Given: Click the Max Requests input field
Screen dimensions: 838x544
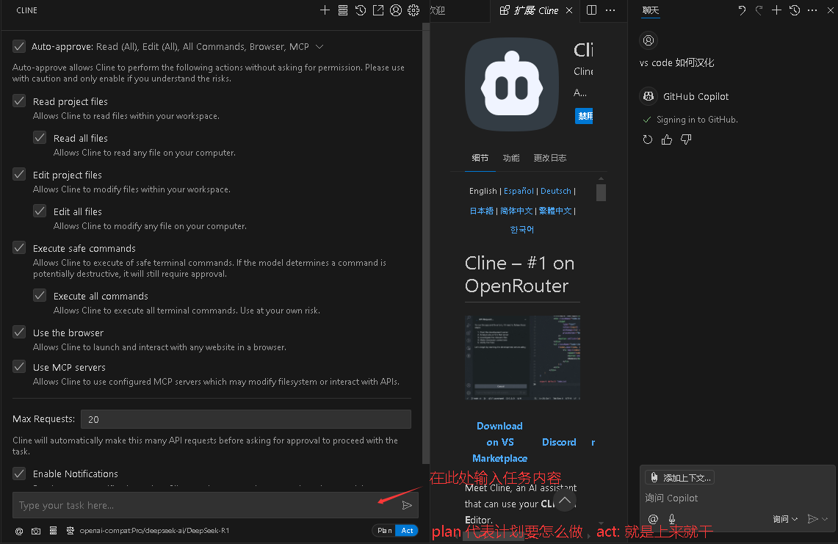Looking at the screenshot, I should pyautogui.click(x=246, y=419).
